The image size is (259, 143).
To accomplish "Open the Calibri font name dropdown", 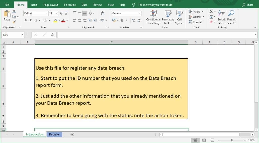I will (47, 13).
